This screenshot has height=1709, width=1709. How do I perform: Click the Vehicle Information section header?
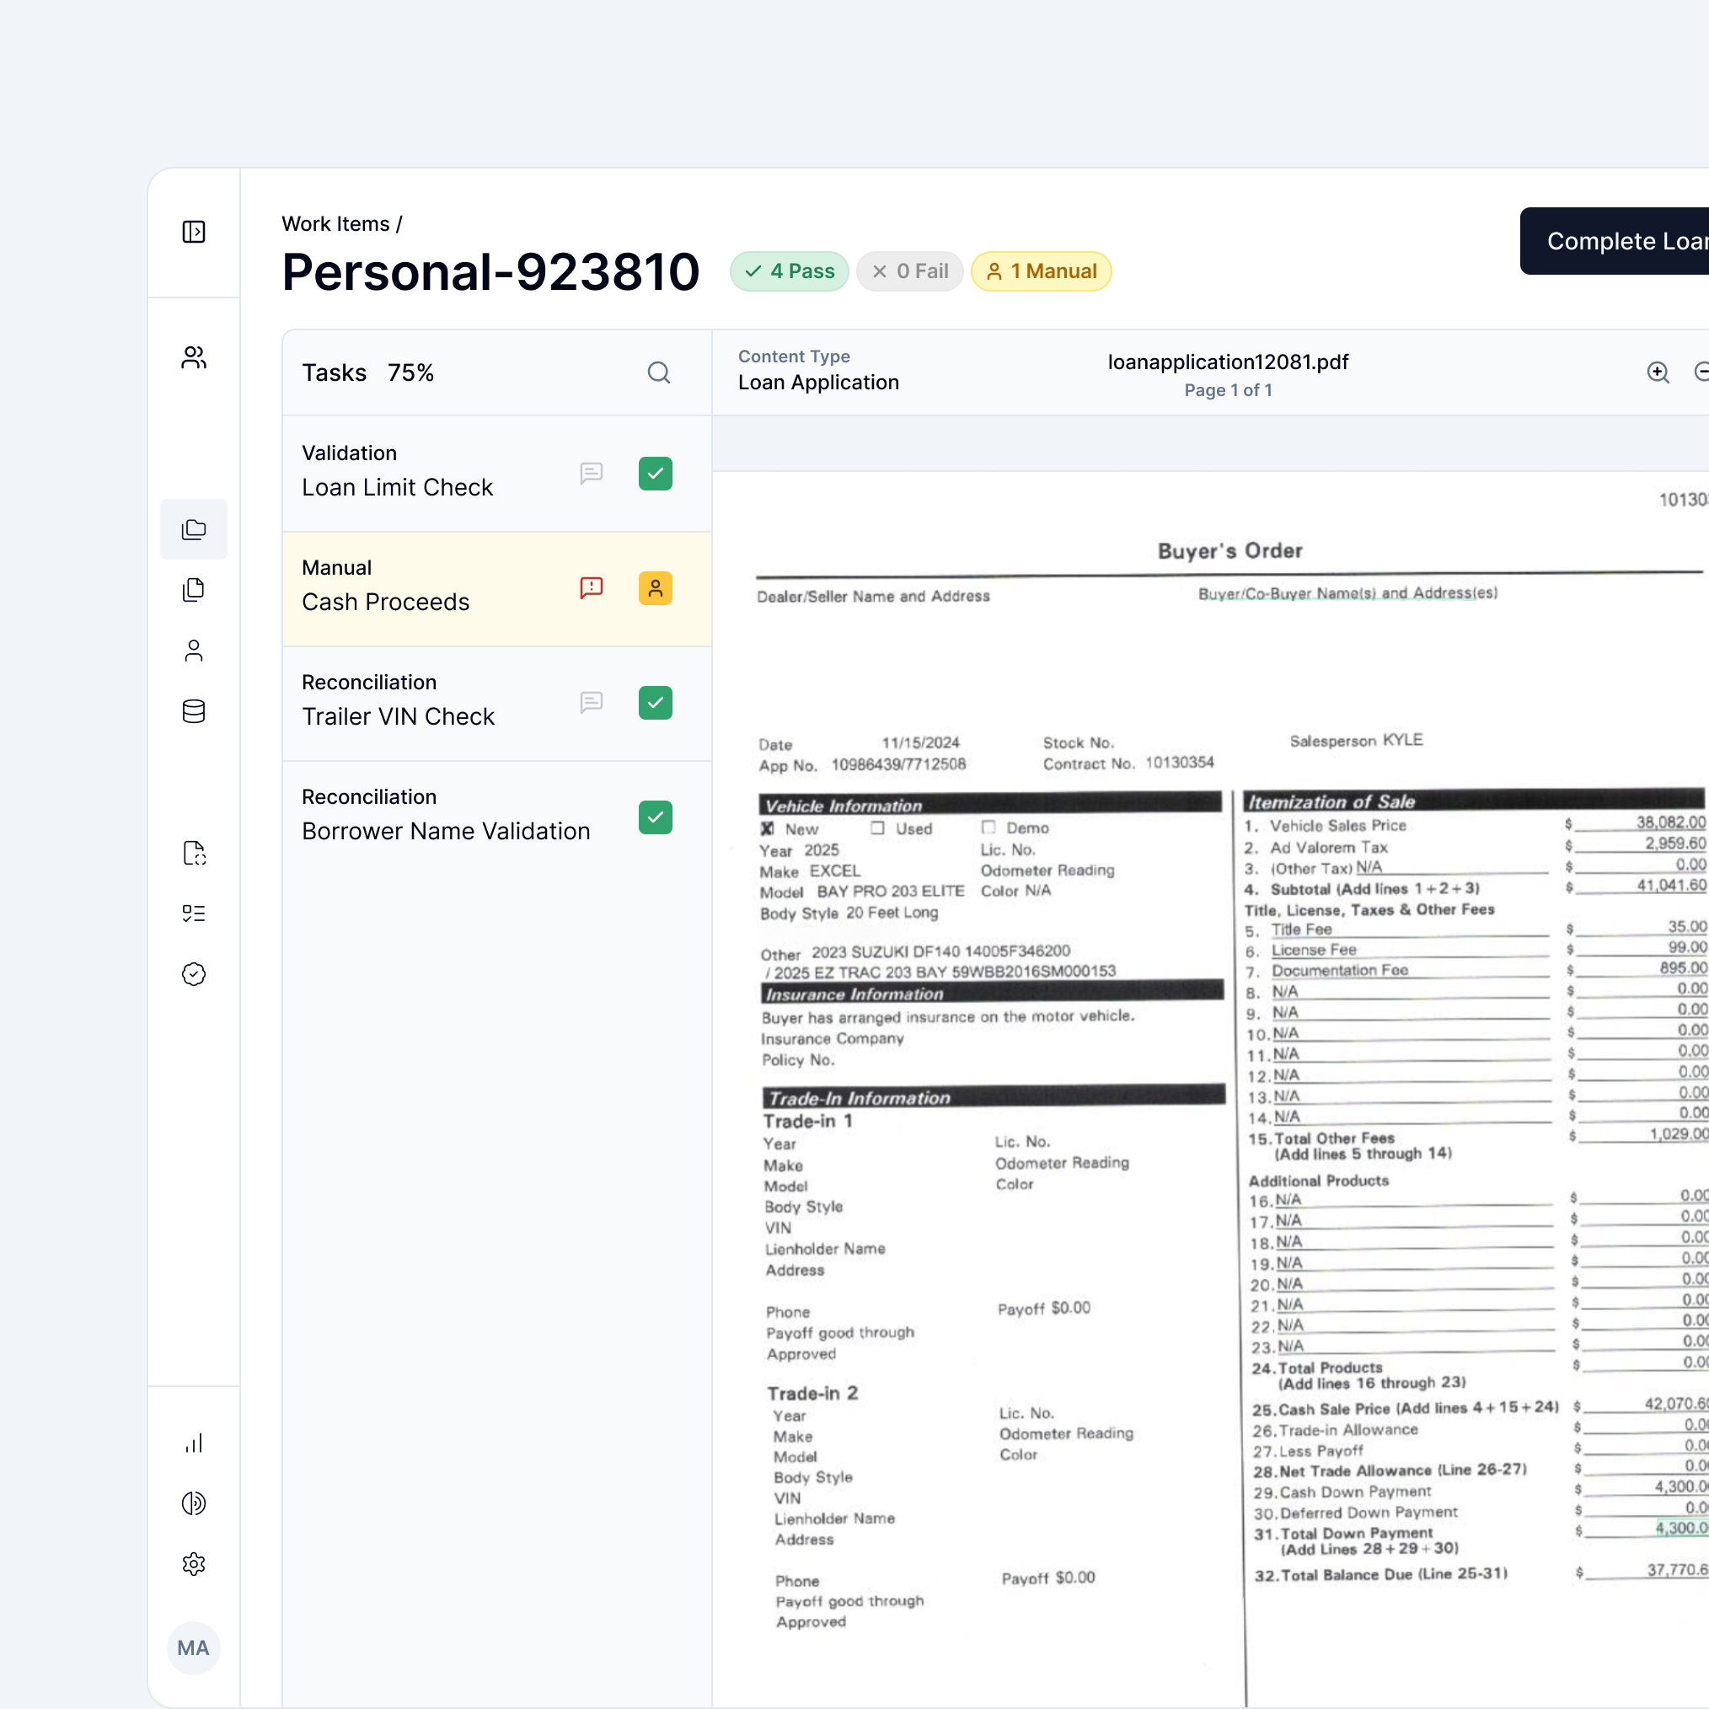coord(990,805)
